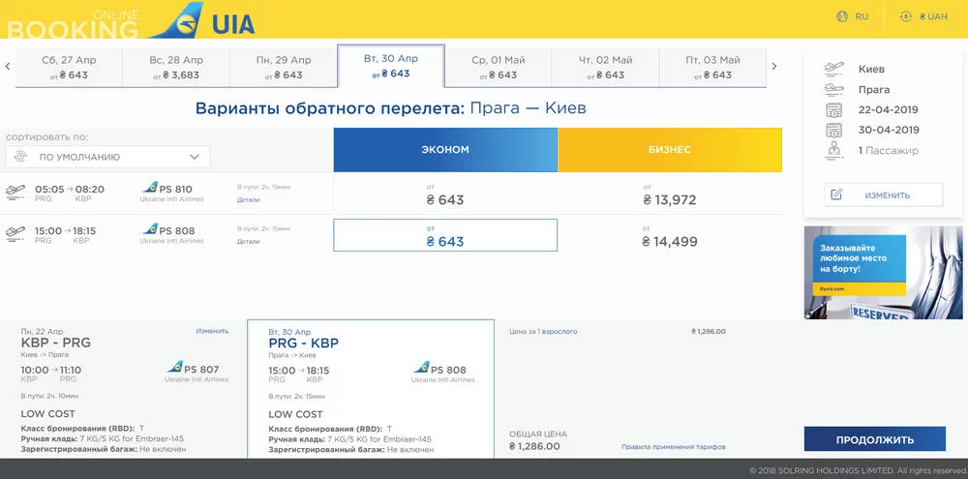The image size is (968, 479).
Task: Open Правила применения тарифов link
Action: pos(673,447)
